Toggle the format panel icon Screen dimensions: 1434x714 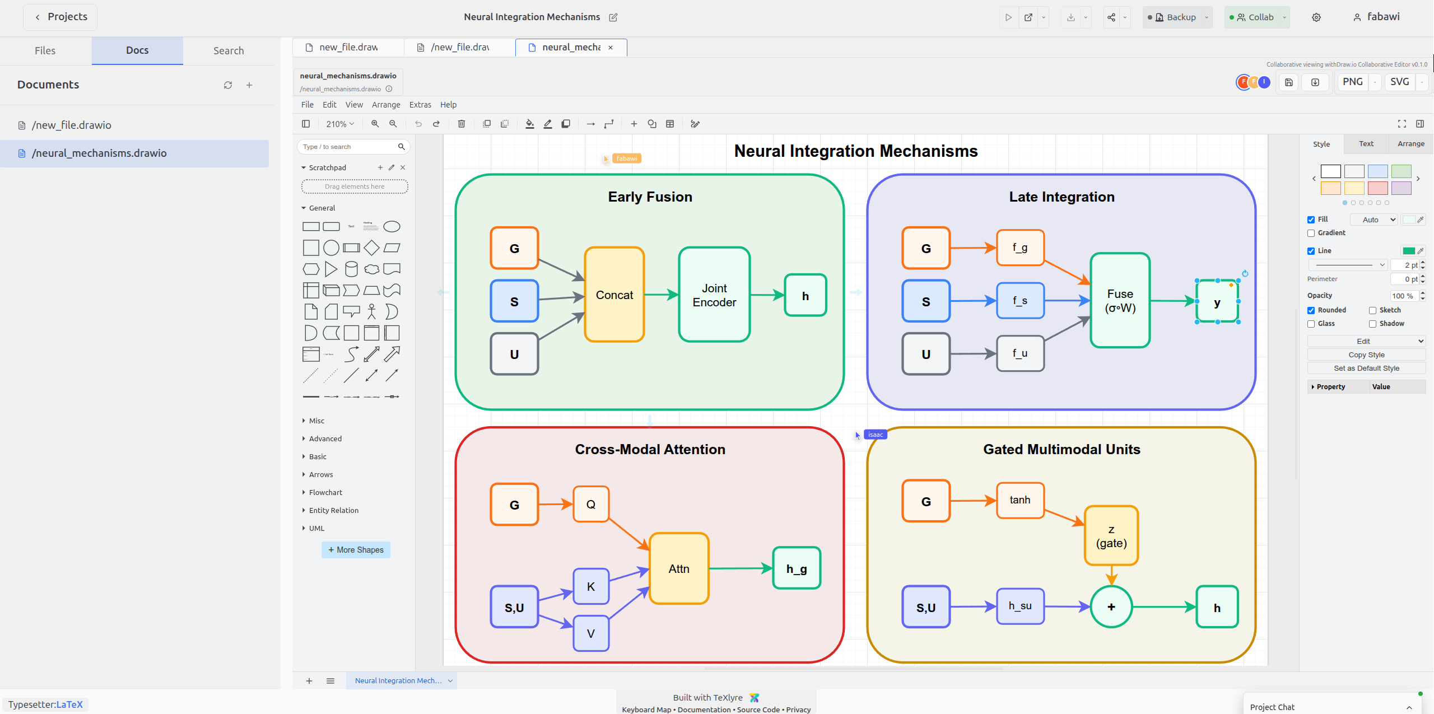(x=1420, y=124)
